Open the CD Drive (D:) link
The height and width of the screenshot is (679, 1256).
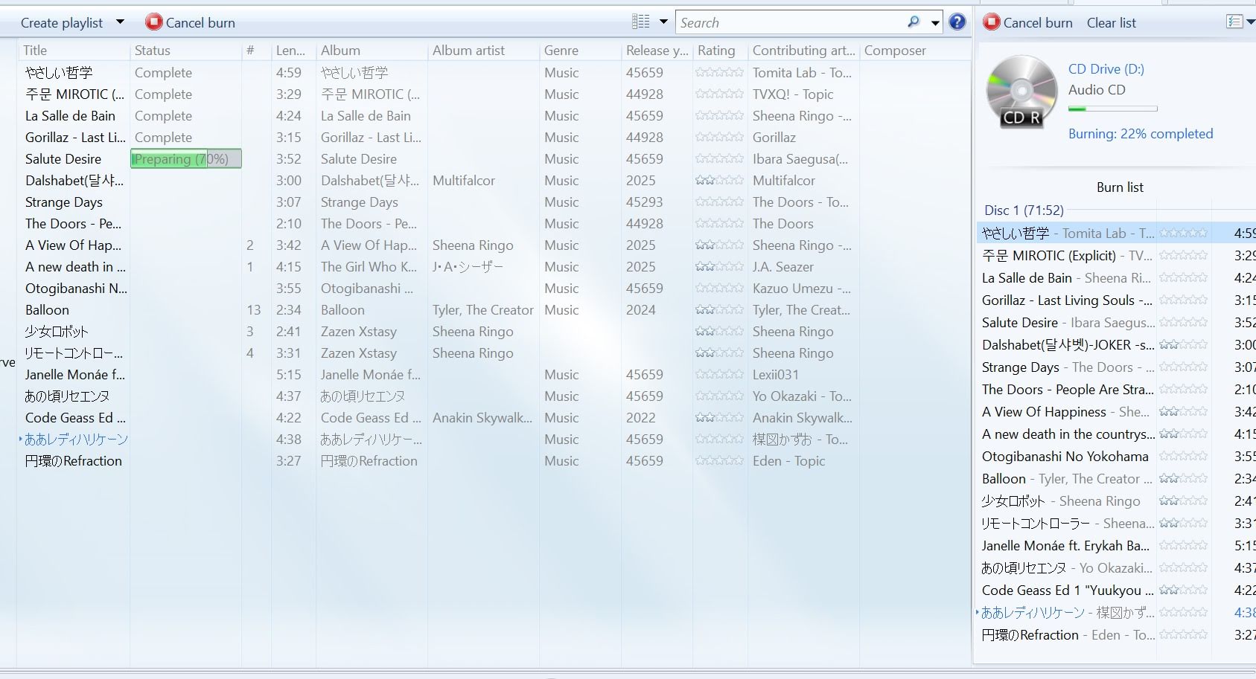click(1106, 69)
